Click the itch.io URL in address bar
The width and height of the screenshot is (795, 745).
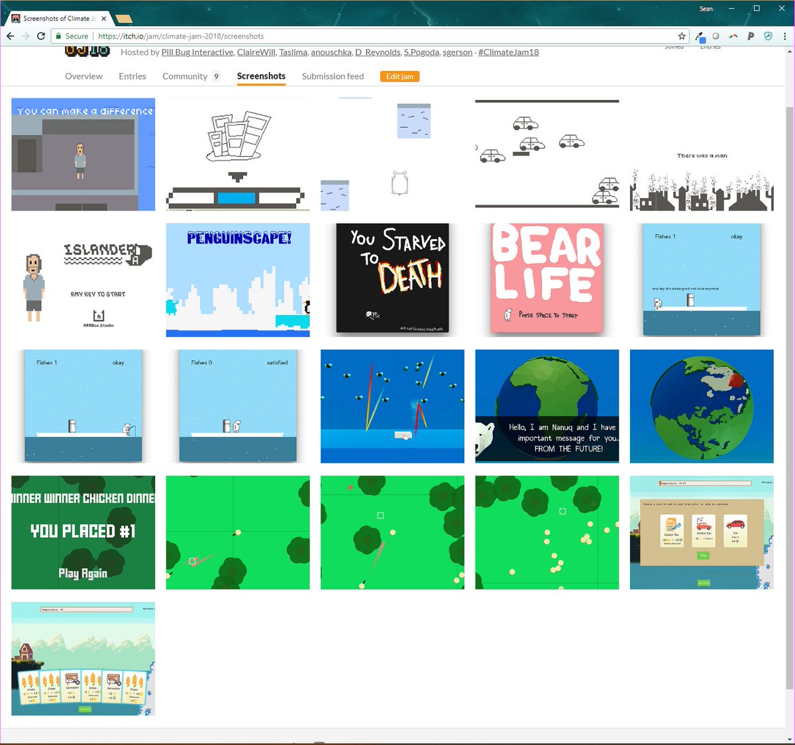(181, 36)
